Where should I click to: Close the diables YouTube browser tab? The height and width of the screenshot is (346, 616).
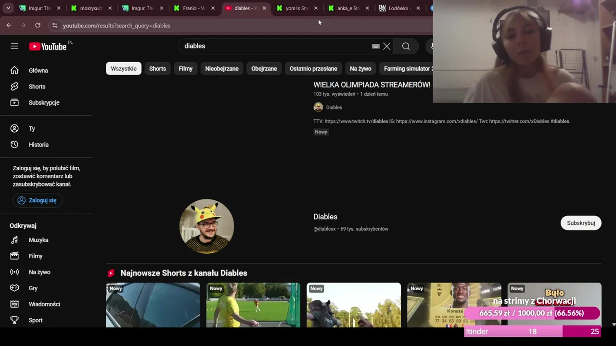pos(264,8)
